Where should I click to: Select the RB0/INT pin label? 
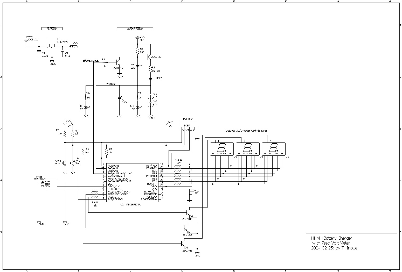(152, 184)
